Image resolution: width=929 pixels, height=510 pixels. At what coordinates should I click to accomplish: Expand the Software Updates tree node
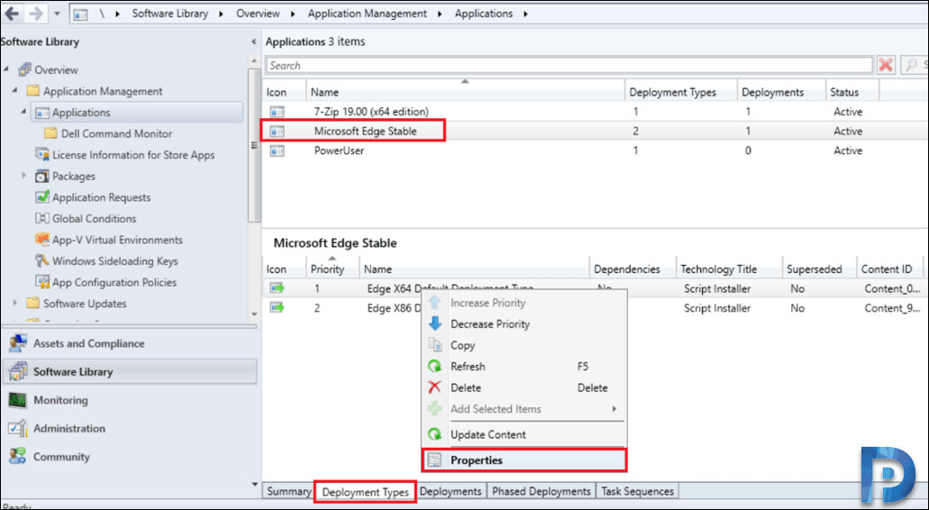(x=15, y=303)
